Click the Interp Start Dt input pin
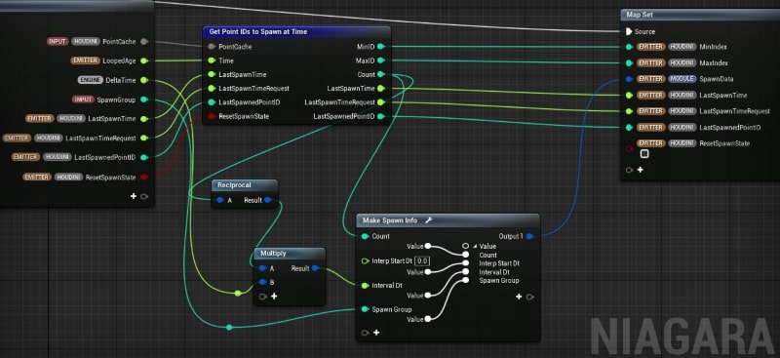 pyautogui.click(x=365, y=260)
